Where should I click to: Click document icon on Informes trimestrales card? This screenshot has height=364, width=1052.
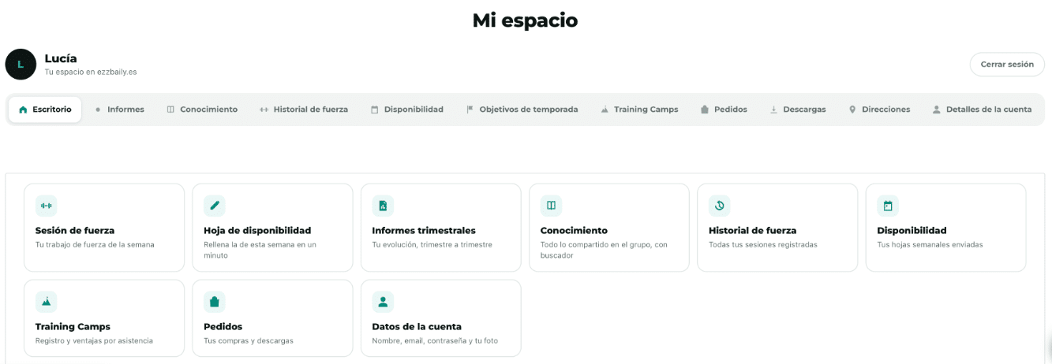click(x=383, y=206)
